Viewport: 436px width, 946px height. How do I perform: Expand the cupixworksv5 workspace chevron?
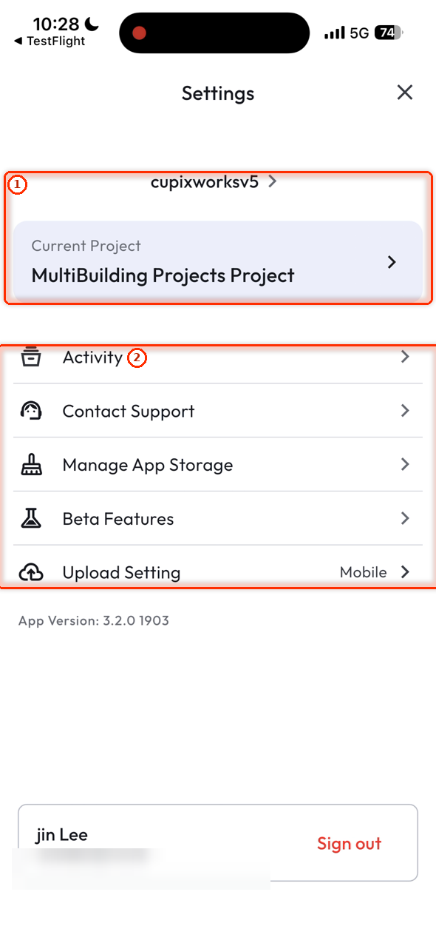click(273, 181)
